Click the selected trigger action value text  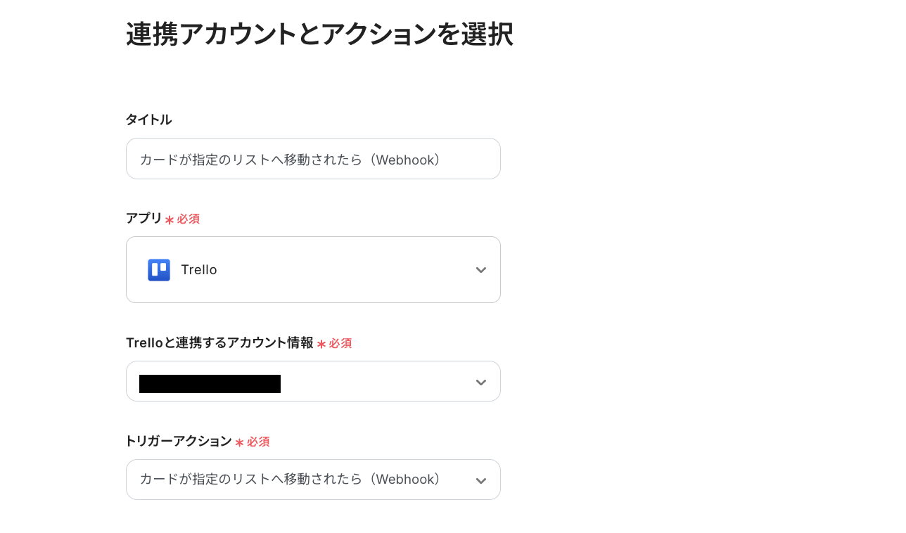(x=291, y=480)
